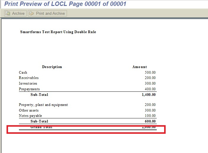Click the Archive document icon
Screen dimensions: 208x153
point(8,13)
